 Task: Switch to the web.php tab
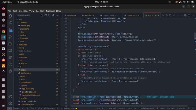point(88,15)
